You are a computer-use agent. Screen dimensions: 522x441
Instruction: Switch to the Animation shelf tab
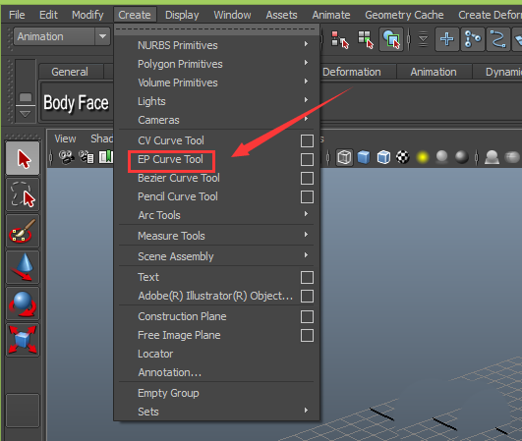[x=434, y=72]
